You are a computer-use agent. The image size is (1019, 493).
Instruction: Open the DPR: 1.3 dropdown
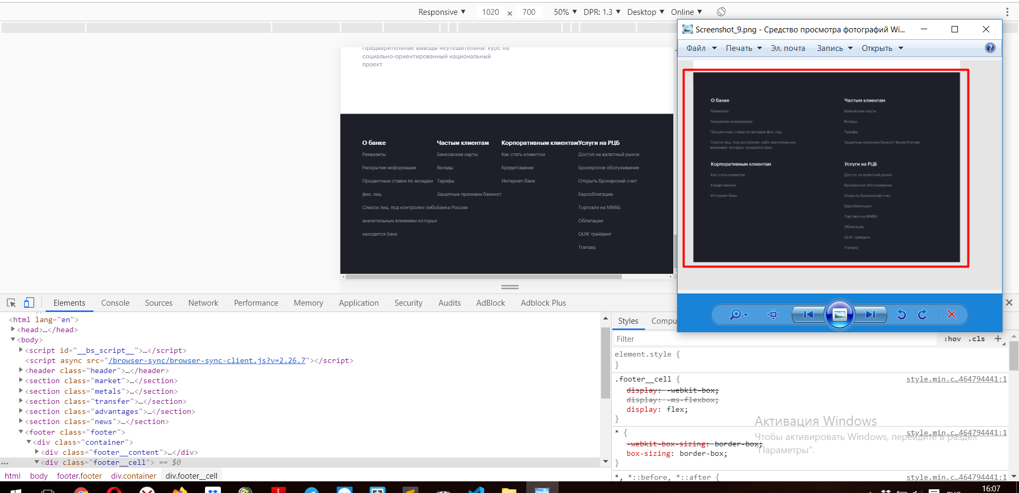(602, 12)
